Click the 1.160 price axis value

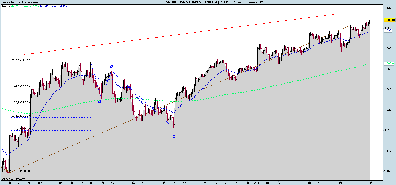point(388,171)
